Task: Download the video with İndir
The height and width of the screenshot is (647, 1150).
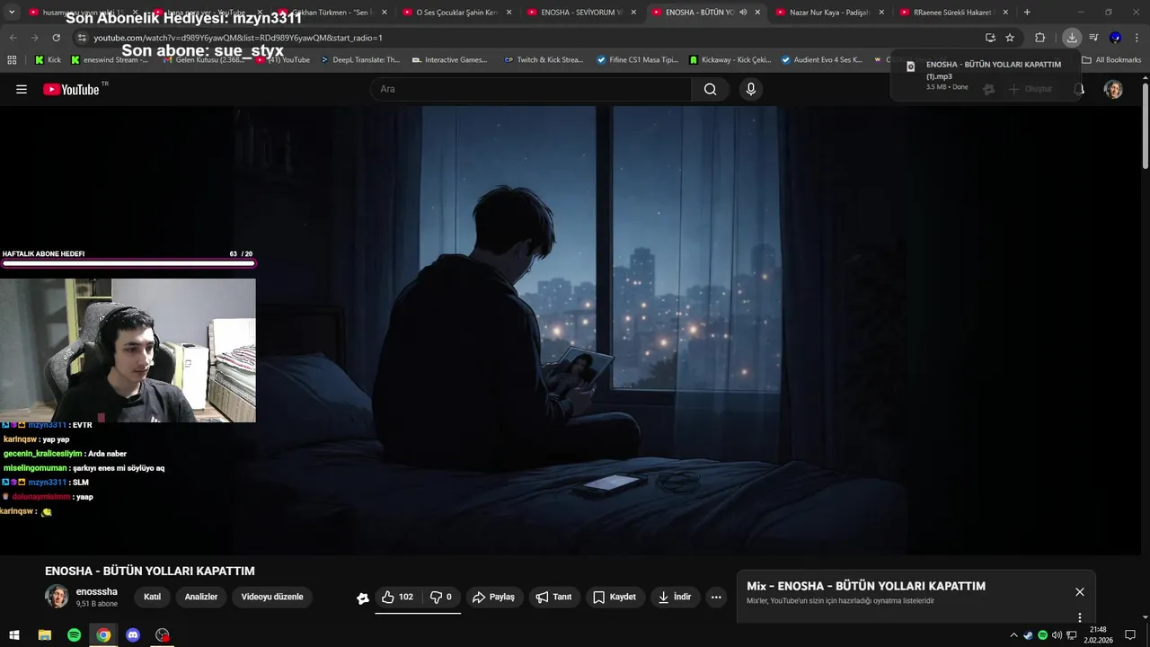Action: pyautogui.click(x=675, y=597)
